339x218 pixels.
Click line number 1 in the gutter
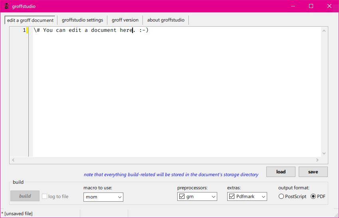24,30
